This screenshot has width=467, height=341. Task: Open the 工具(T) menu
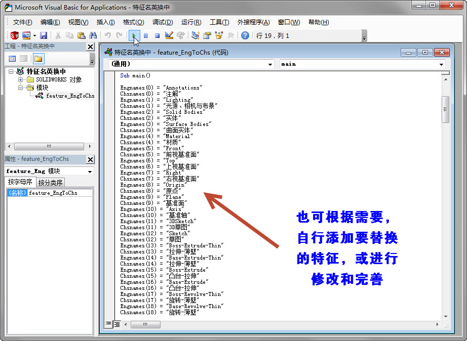tap(219, 22)
